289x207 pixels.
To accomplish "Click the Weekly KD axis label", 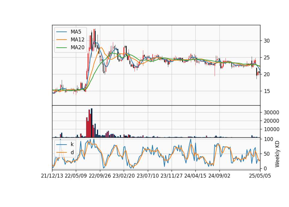I will pyautogui.click(x=277, y=154).
